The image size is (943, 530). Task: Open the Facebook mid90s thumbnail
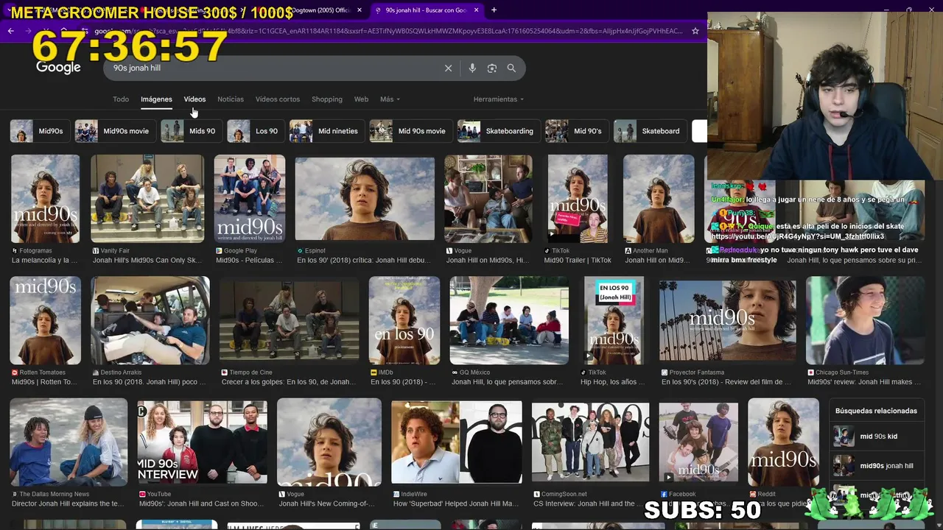[x=698, y=442]
